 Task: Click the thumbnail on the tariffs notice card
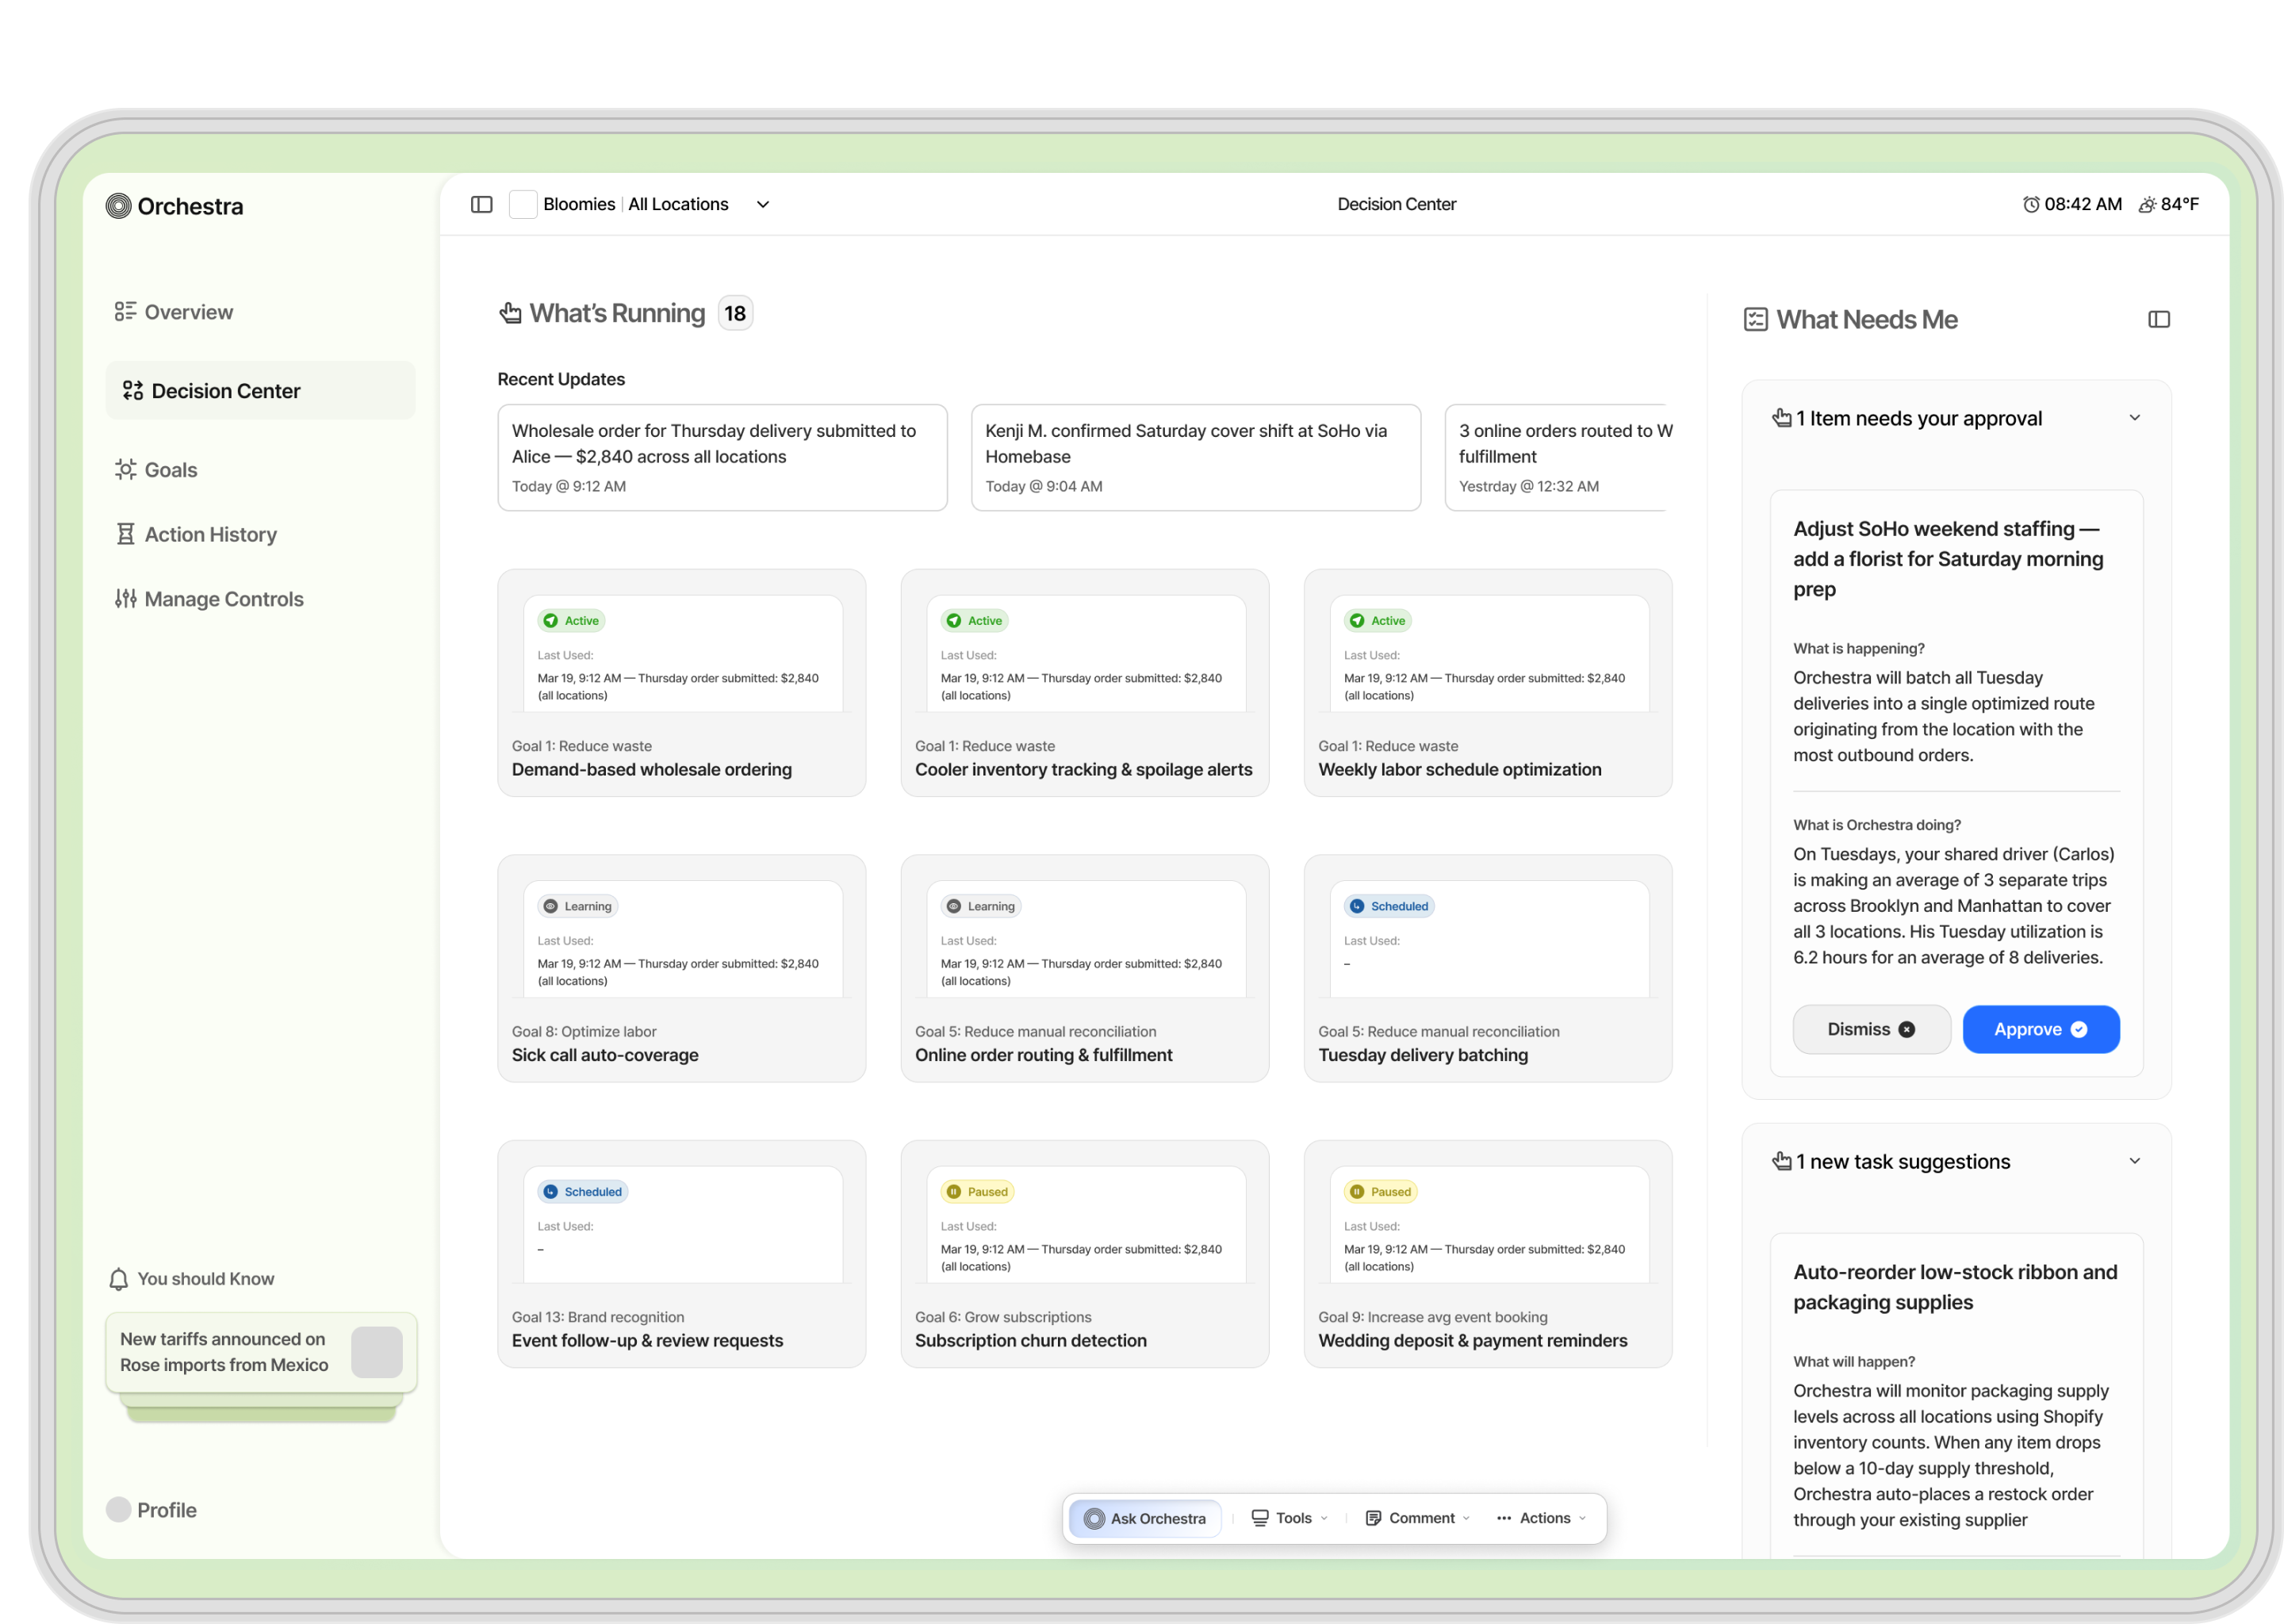[377, 1352]
